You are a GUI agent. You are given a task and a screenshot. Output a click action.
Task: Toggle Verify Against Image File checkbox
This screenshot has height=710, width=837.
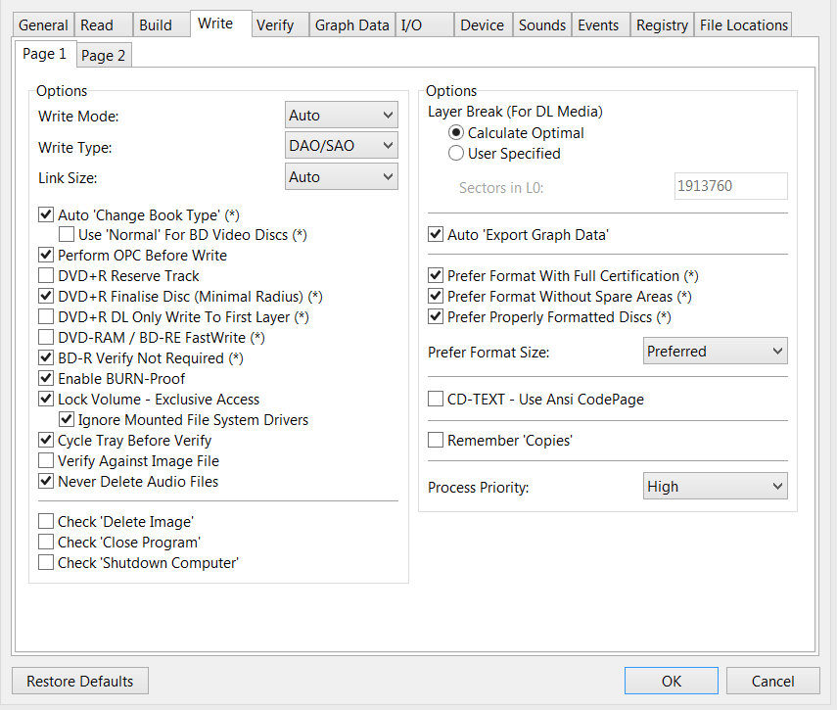coord(46,461)
